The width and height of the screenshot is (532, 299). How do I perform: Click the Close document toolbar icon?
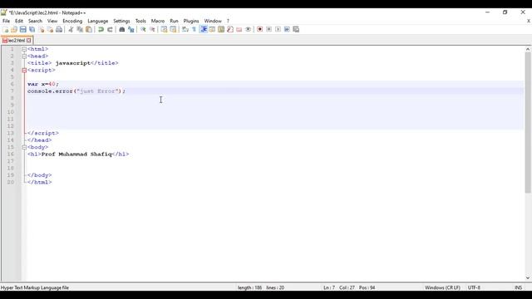coord(41,30)
